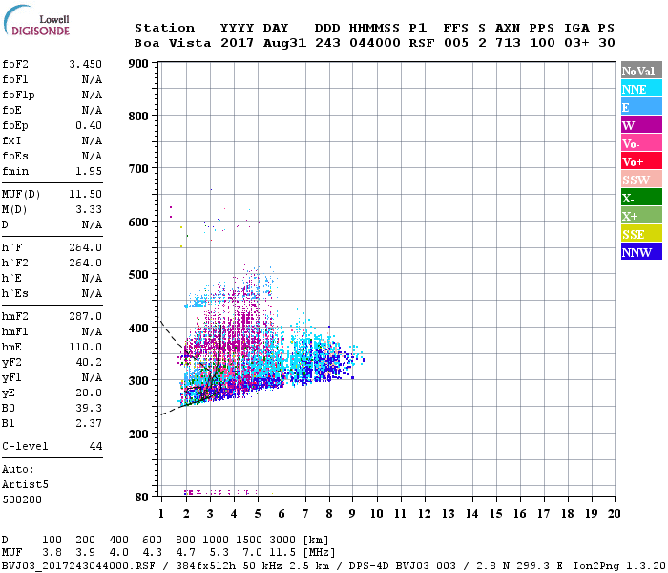
Task: Select the W purple legend swatch
Action: coord(640,125)
